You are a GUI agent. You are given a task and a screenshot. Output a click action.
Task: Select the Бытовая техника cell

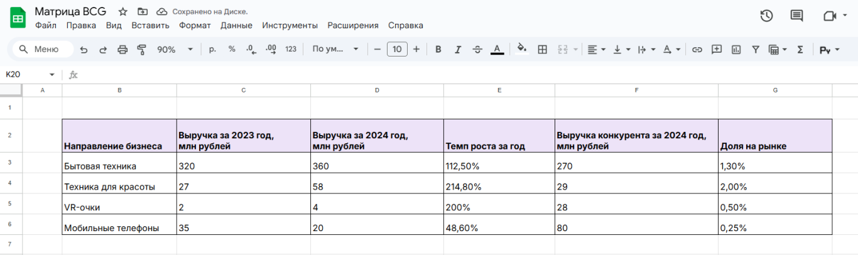click(x=119, y=163)
